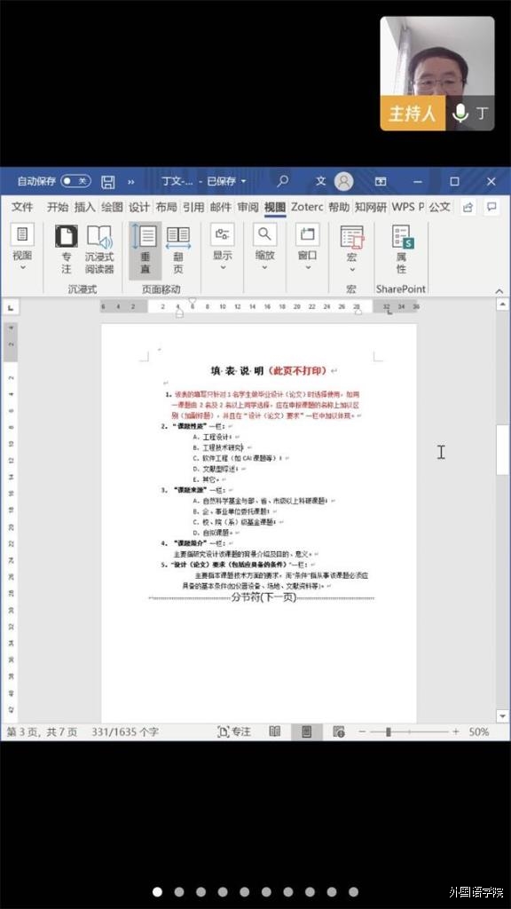This screenshot has height=909, width=511.
Task: Select Vertical (垂直) page movement
Action: [145, 249]
